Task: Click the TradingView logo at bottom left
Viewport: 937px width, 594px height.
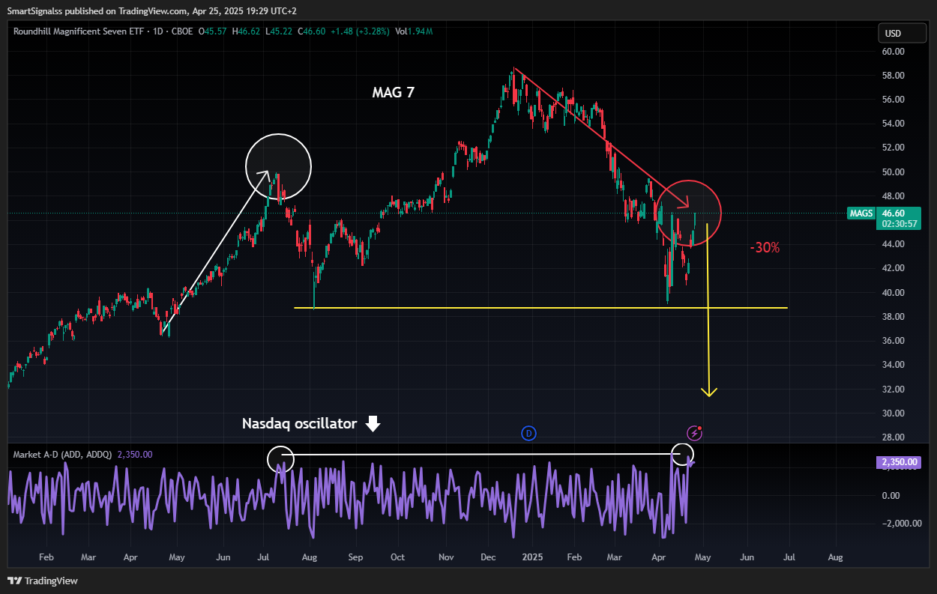Action: point(42,581)
